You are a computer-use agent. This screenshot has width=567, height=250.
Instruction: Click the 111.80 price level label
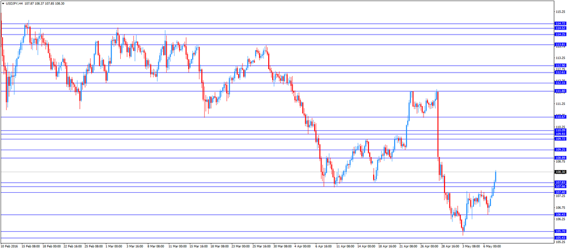560,91
